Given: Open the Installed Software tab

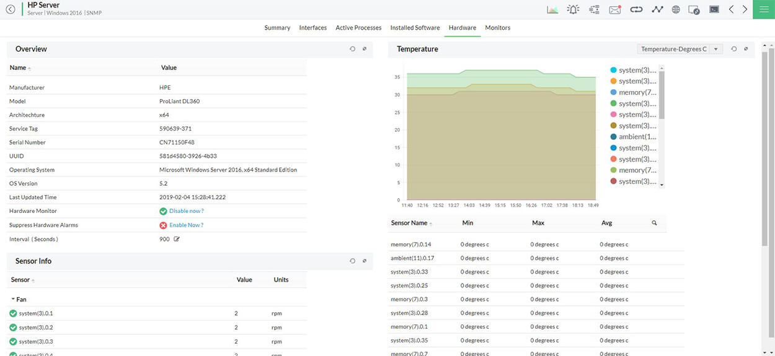Looking at the screenshot, I should point(415,28).
